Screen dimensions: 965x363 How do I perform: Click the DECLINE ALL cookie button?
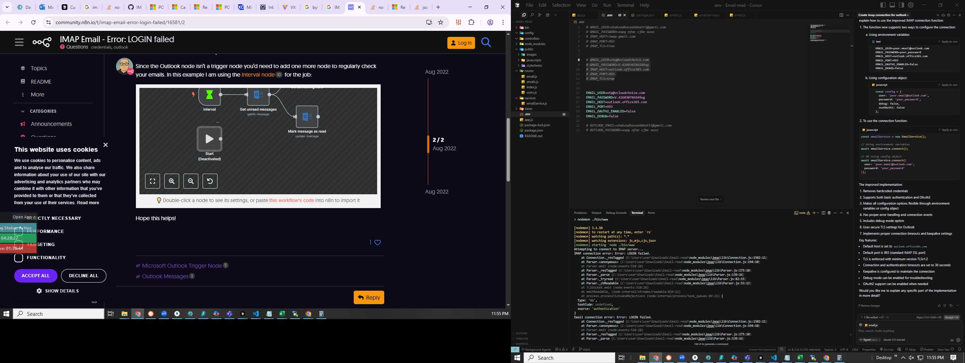pos(83,276)
